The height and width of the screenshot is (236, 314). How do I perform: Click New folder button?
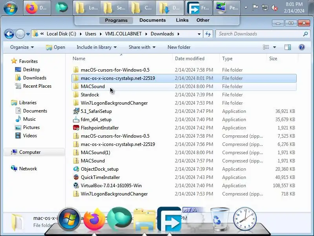[179, 47]
